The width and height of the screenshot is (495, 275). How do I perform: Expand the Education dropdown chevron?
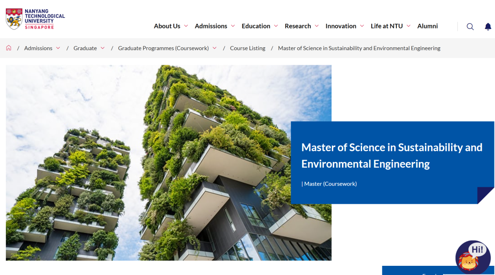click(x=276, y=26)
